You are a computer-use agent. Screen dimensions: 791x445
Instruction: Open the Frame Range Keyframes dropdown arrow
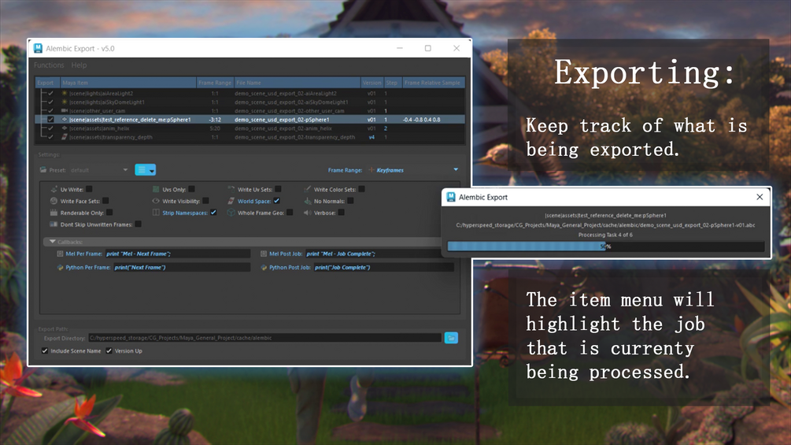[x=456, y=169]
